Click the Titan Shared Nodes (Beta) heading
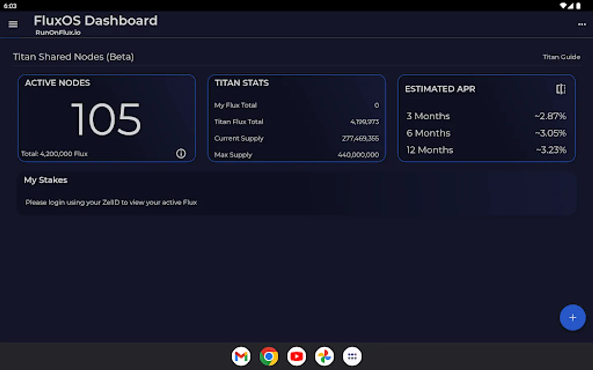The image size is (593, 370). tap(73, 57)
